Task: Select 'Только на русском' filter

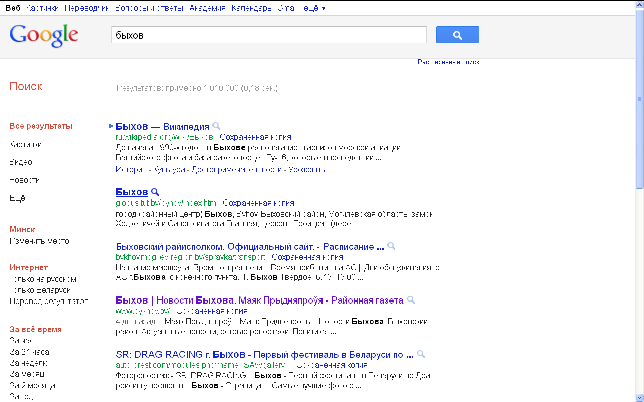Action: coord(43,279)
